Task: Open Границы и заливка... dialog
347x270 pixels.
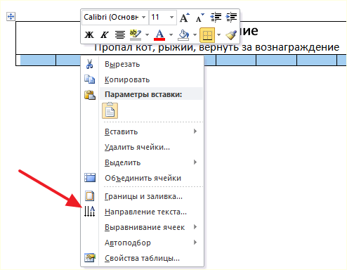Action: pos(143,196)
